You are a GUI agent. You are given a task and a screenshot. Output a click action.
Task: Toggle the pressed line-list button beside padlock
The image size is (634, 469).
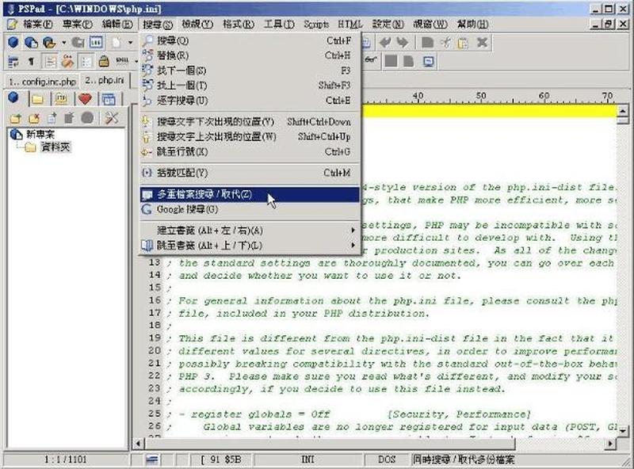(86, 62)
